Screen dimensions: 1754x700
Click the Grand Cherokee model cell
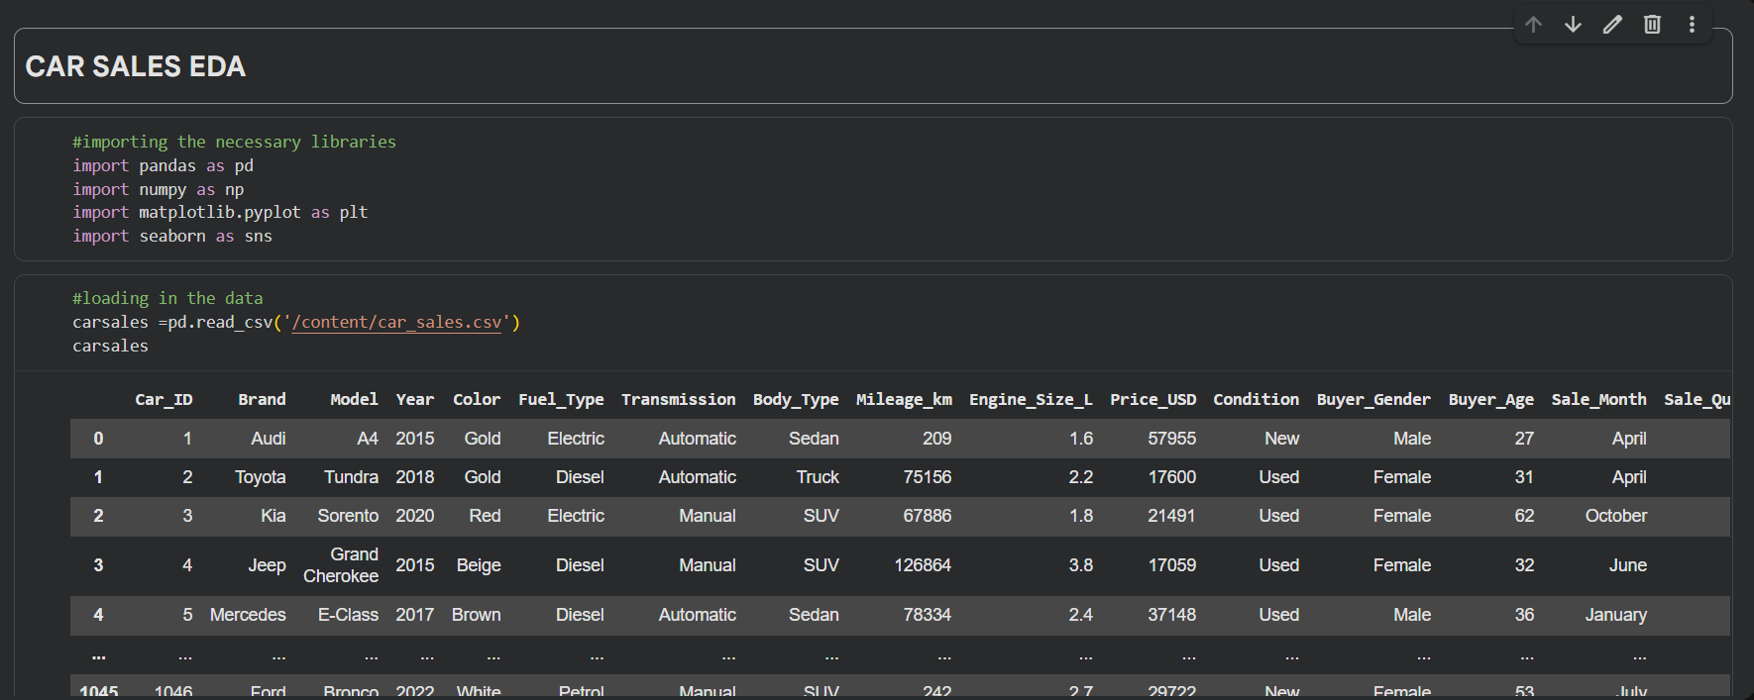[341, 565]
